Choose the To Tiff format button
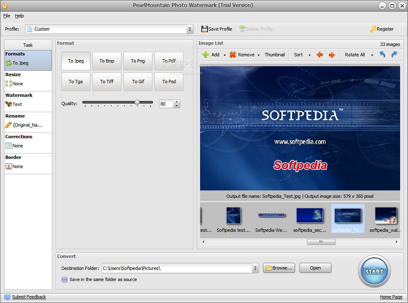 [107, 82]
